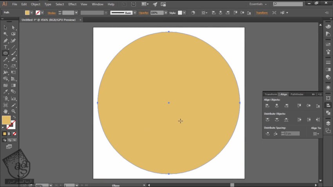Open the Effect menu
The image size is (333, 187).
72,4
